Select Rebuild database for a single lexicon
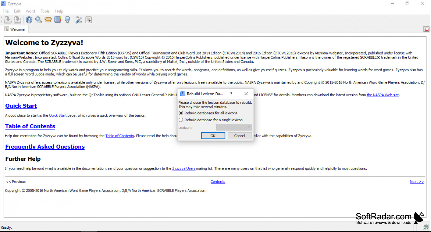 (x=211, y=120)
